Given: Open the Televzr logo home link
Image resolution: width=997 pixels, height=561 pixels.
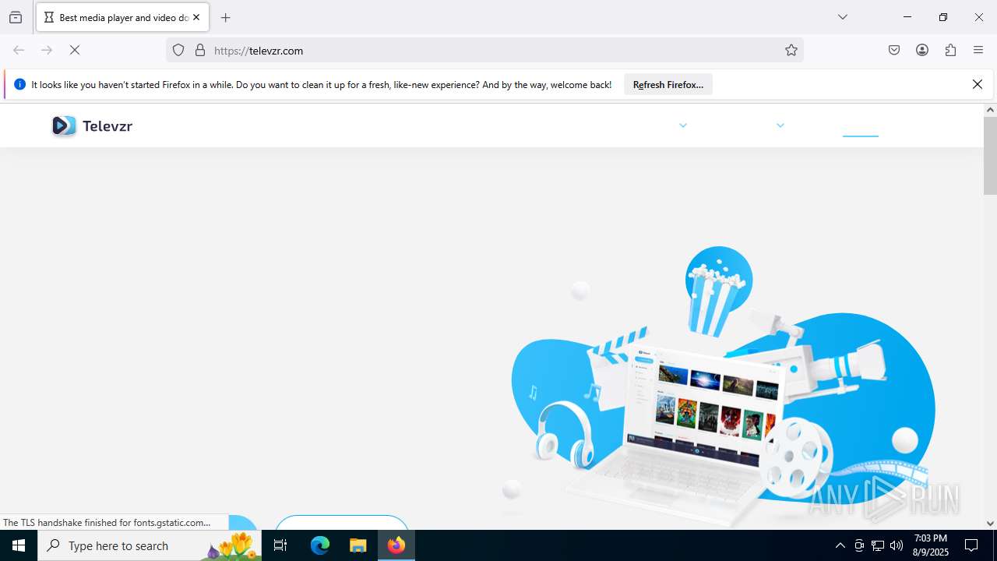Looking at the screenshot, I should coord(92,125).
